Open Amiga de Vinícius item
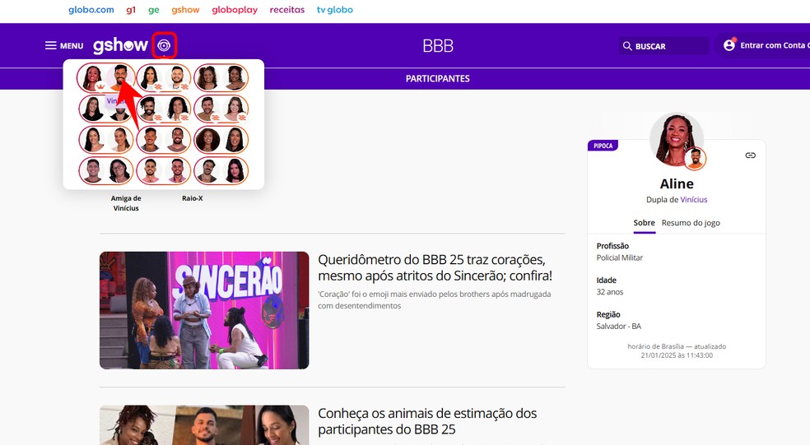 point(126,203)
